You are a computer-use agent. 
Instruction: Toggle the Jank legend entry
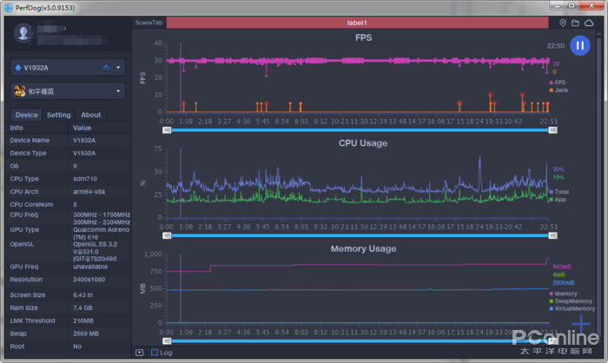[x=558, y=90]
